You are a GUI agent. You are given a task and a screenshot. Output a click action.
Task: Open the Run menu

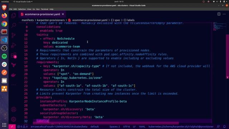[38, 9]
